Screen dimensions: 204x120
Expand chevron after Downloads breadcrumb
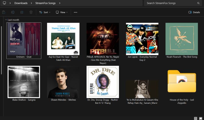point(31,3)
